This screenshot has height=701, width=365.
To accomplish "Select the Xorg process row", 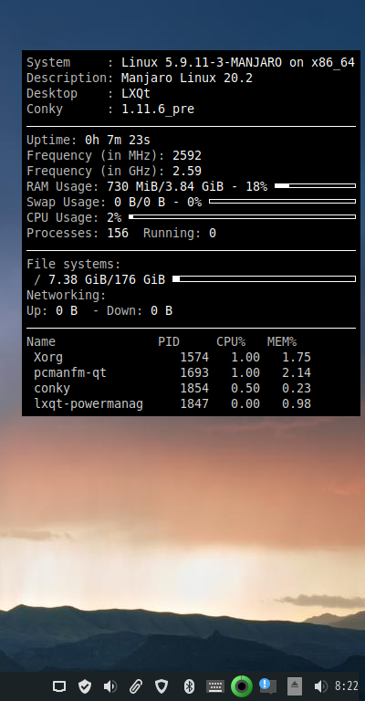I will click(172, 357).
